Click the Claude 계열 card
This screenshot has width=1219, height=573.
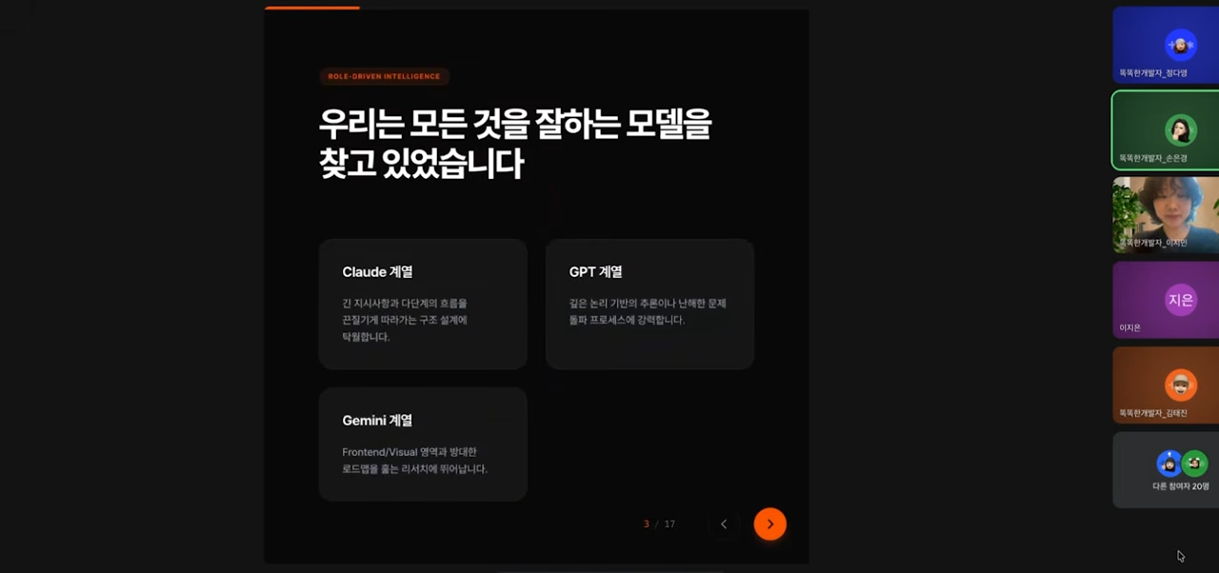point(423,304)
